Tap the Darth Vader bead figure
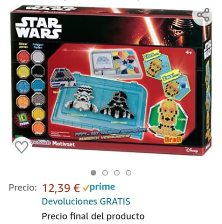The height and width of the screenshot is (224, 222). pyautogui.click(x=118, y=105)
